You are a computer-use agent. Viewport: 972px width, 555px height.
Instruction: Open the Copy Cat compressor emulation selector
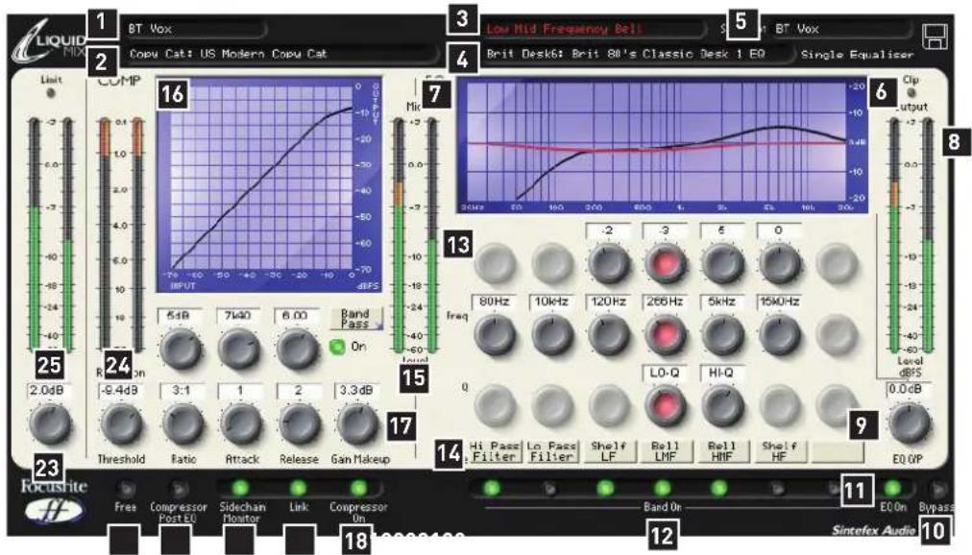282,54
